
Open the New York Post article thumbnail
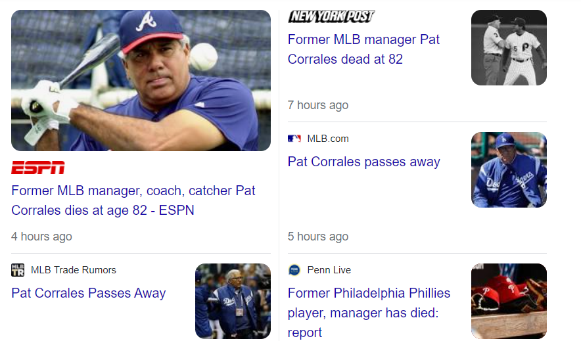(x=509, y=47)
